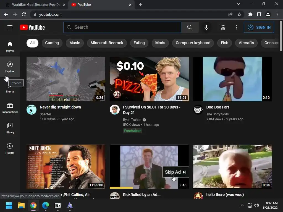Click the search magnifier button
The width and height of the screenshot is (283, 212).
click(190, 27)
